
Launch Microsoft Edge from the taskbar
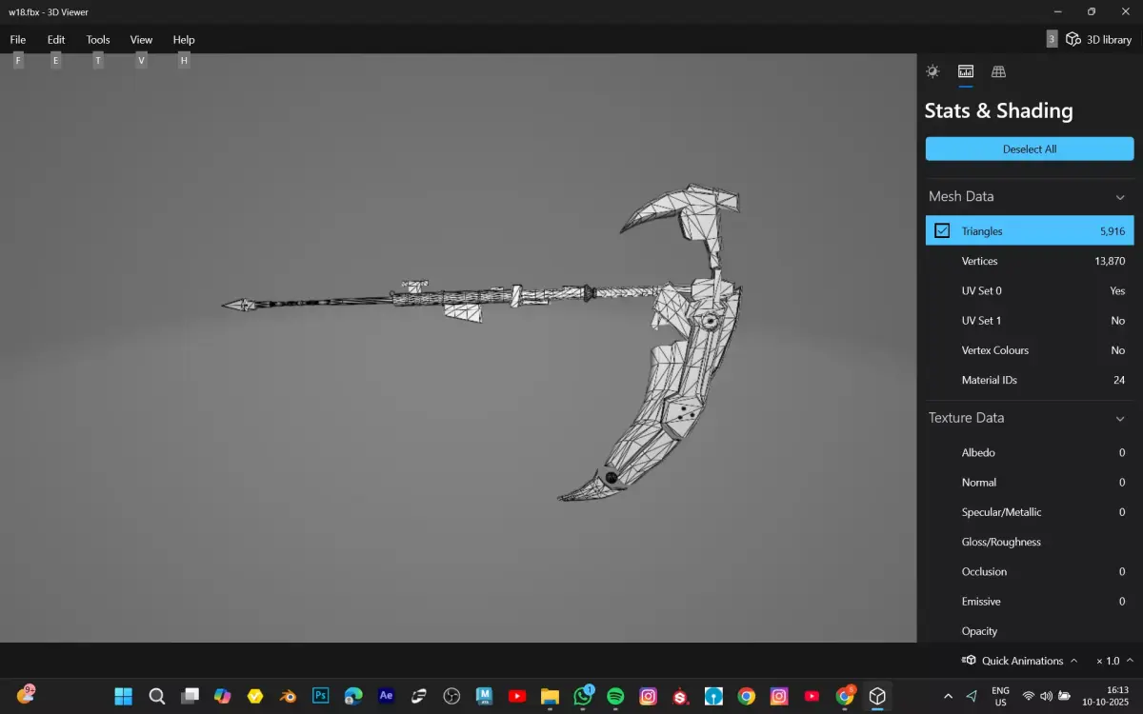(353, 696)
